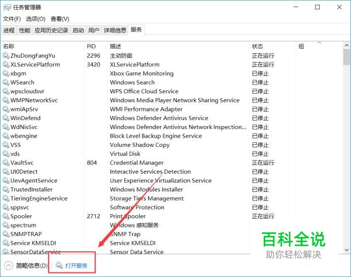Click the wpscloudsvr service icon
Screen dimensions: 351x277
coord(6,91)
